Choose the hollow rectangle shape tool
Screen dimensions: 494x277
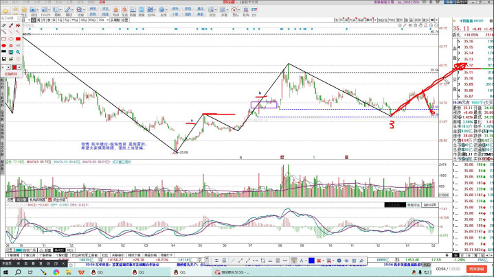(4, 39)
